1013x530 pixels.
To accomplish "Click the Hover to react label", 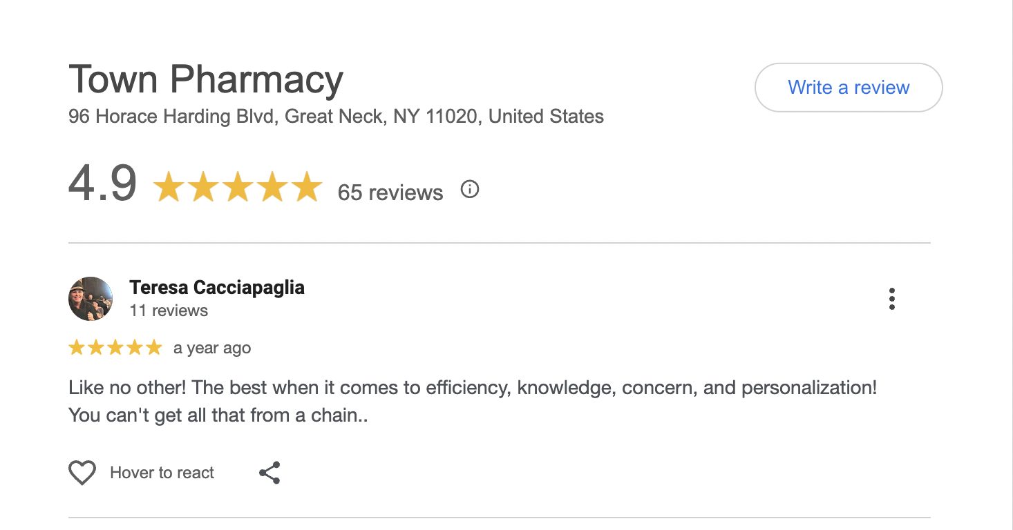I will coord(162,473).
